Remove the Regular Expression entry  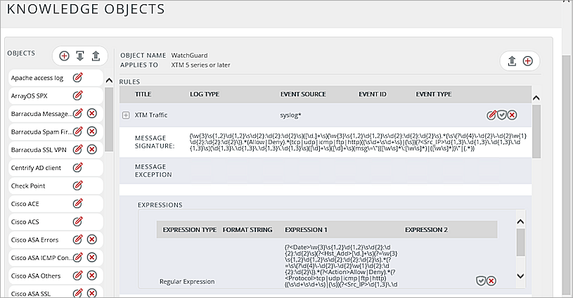[491, 280]
